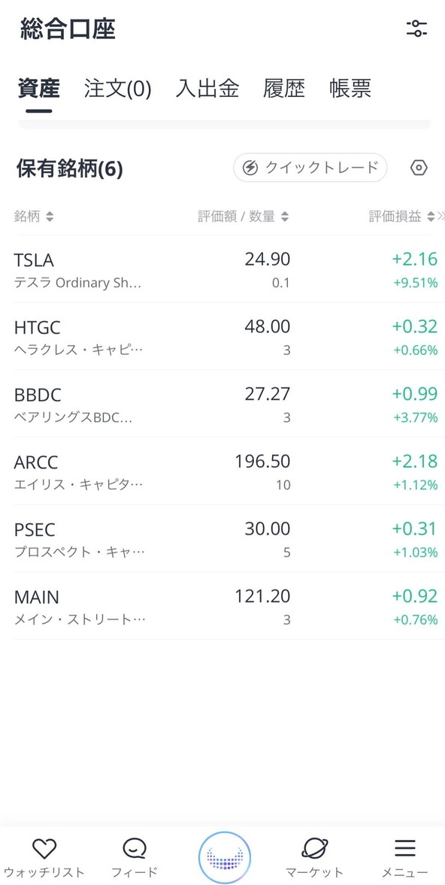This screenshot has height=885, width=445.
Task: Switch to the 注文(0) tab
Action: pyautogui.click(x=118, y=89)
